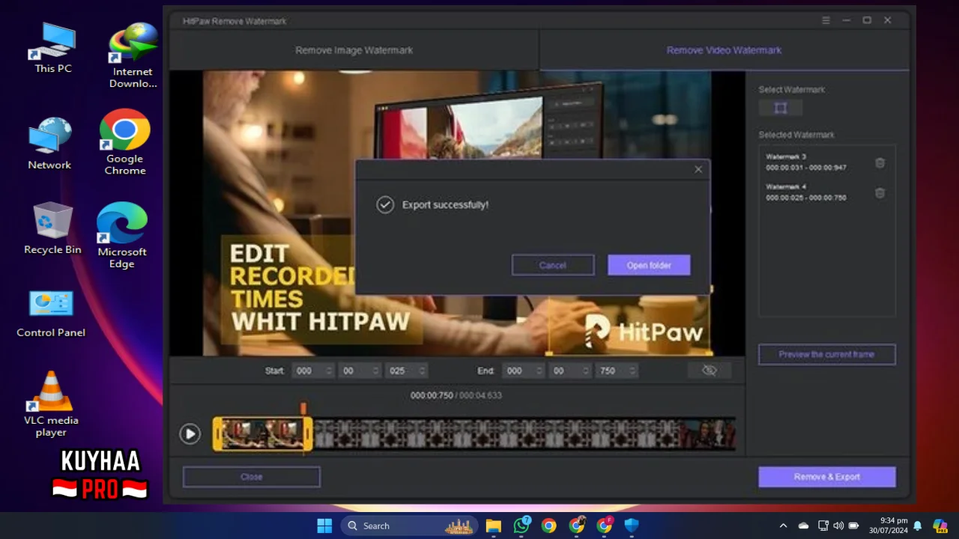This screenshot has width=959, height=539.
Task: Adjust the Start seconds stepper showing 00
Action: click(x=359, y=371)
